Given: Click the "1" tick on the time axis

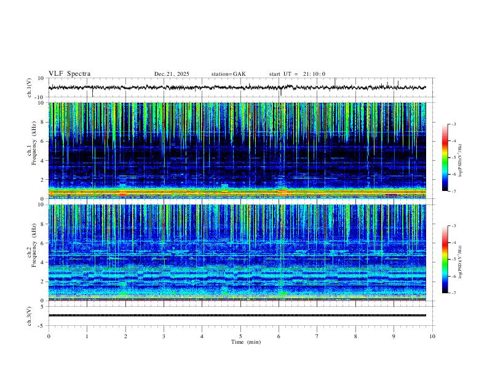Looking at the screenshot, I should [x=87, y=336].
